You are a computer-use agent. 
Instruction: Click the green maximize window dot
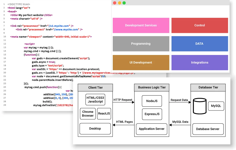pos(124,3)
